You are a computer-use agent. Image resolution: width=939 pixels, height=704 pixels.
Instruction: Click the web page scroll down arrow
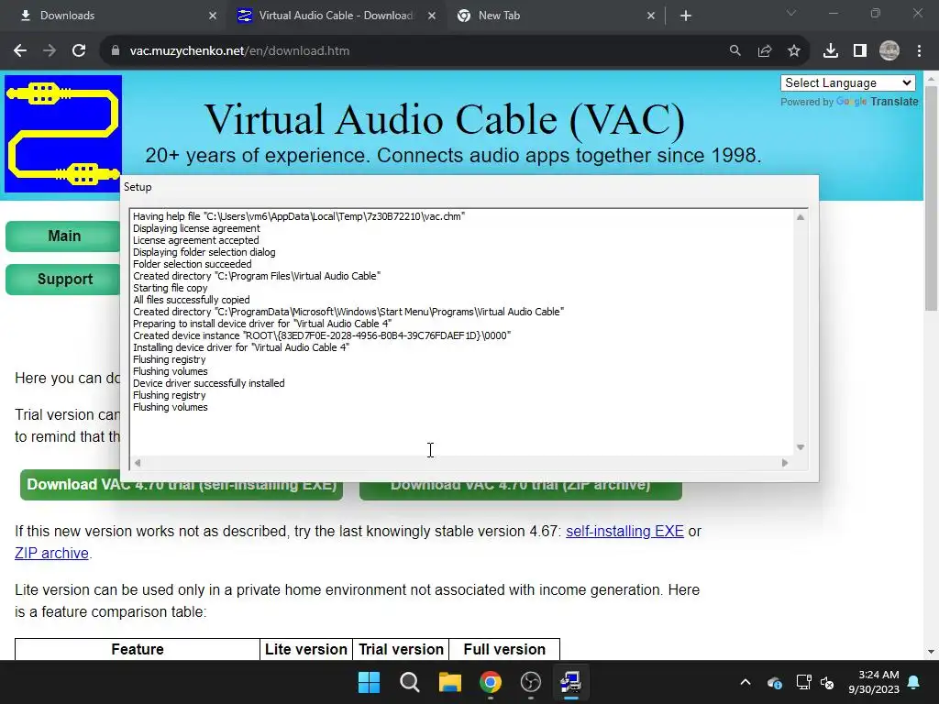[x=932, y=652]
